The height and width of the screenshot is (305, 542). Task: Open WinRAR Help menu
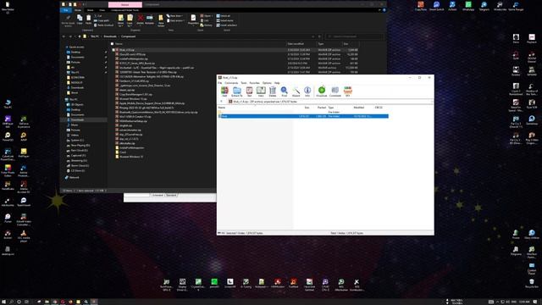pyautogui.click(x=277, y=83)
